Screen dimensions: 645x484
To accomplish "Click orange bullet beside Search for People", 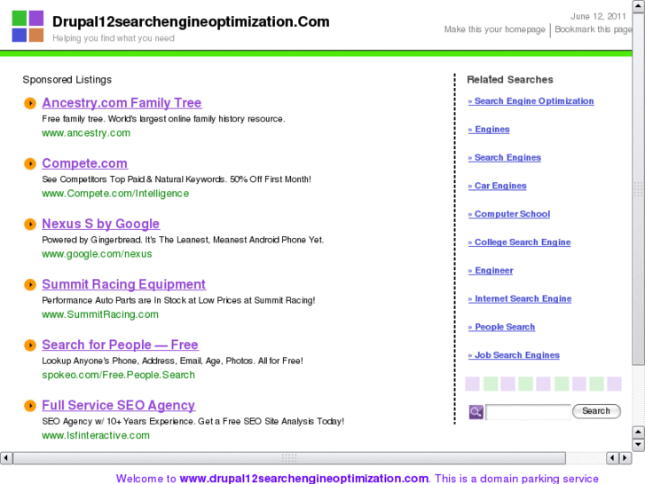I will pyautogui.click(x=30, y=345).
